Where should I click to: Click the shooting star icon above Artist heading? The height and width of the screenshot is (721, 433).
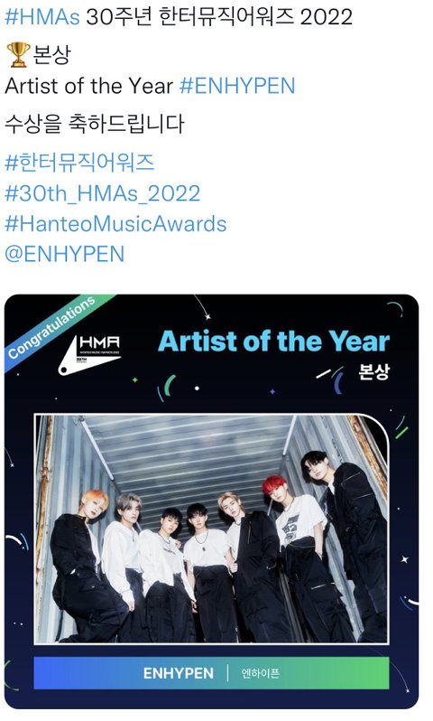(x=202, y=306)
